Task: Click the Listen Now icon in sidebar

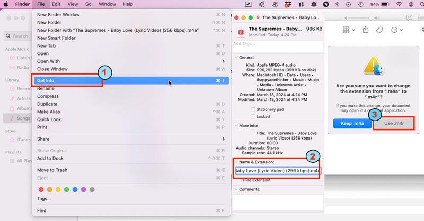Action: (x=12, y=58)
